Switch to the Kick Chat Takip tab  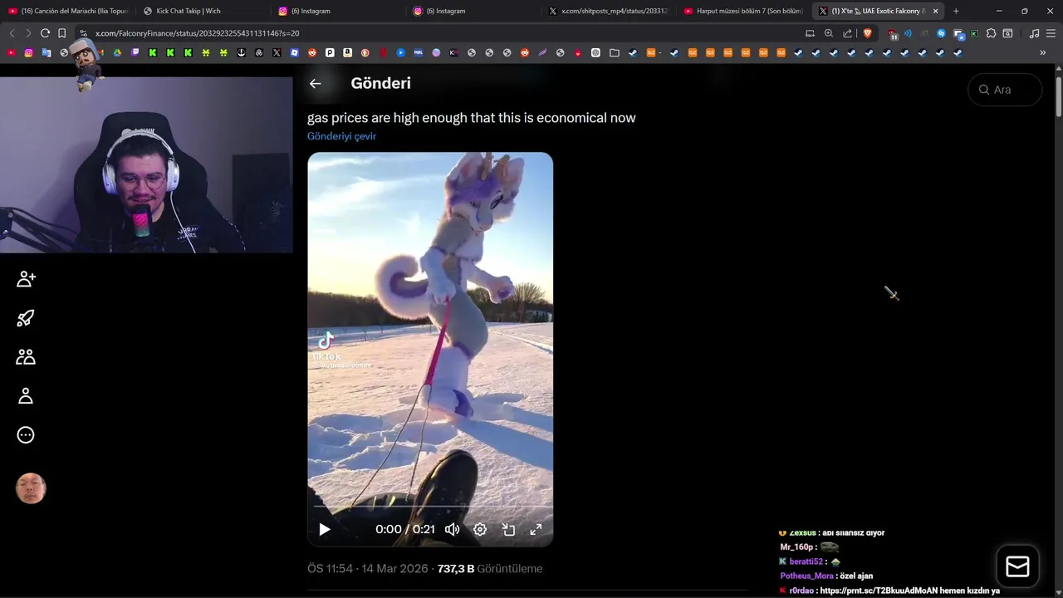click(x=203, y=11)
